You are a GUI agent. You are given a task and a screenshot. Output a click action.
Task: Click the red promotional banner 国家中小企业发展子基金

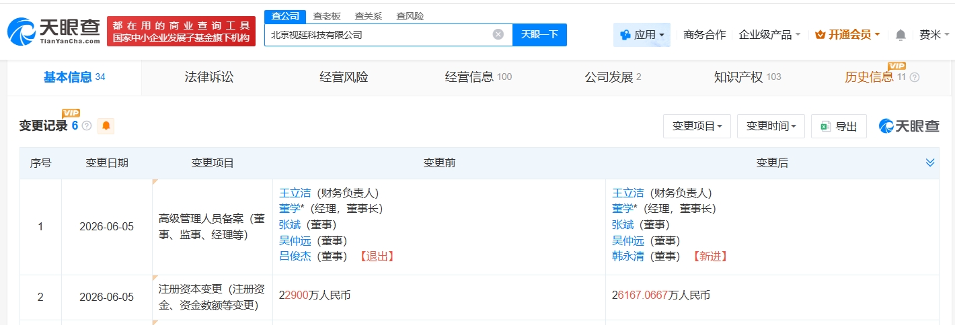click(x=181, y=31)
